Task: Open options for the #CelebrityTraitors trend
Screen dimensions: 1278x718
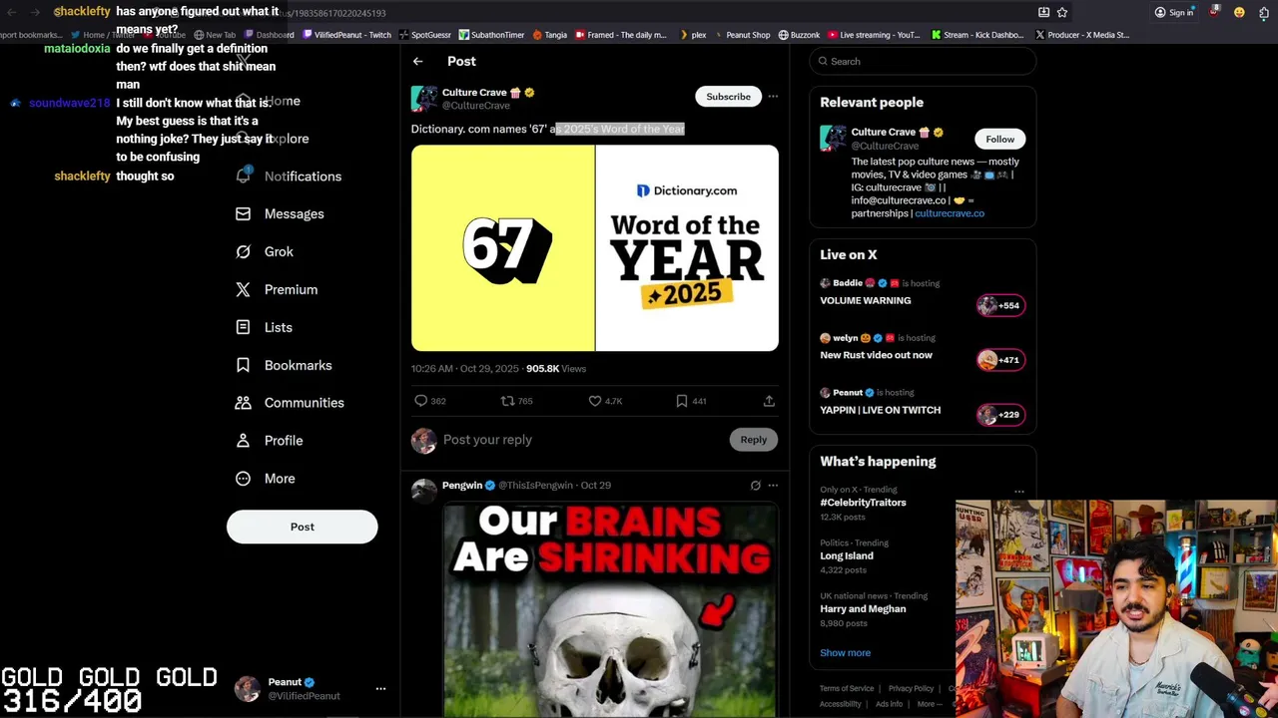Action: coord(1018,492)
